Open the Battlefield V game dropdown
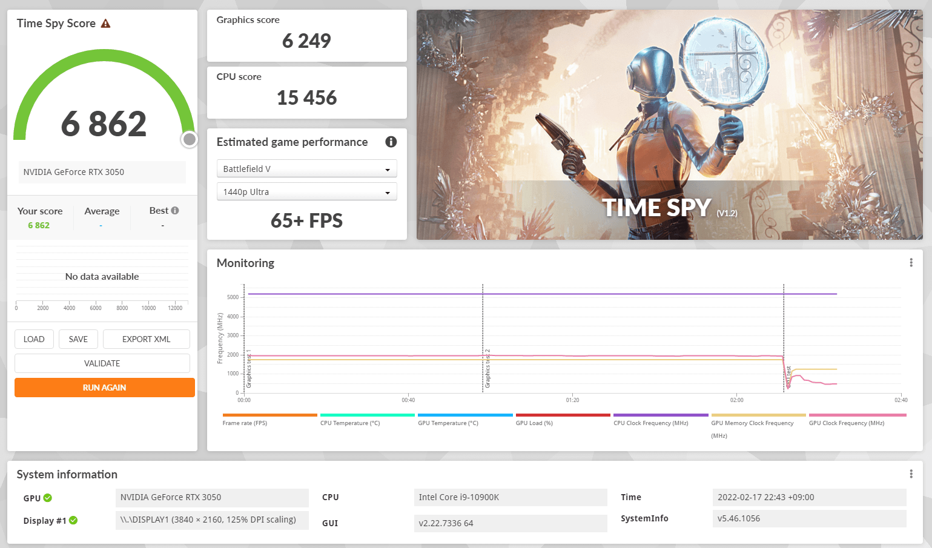 (306, 169)
